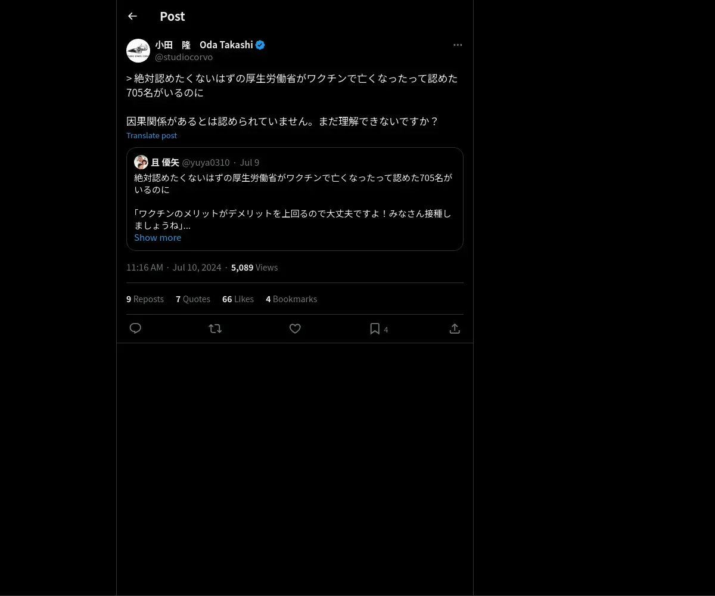Viewport: 715px width, 596px height.
Task: Open the @yuya0310 quoted handle
Action: click(x=206, y=163)
